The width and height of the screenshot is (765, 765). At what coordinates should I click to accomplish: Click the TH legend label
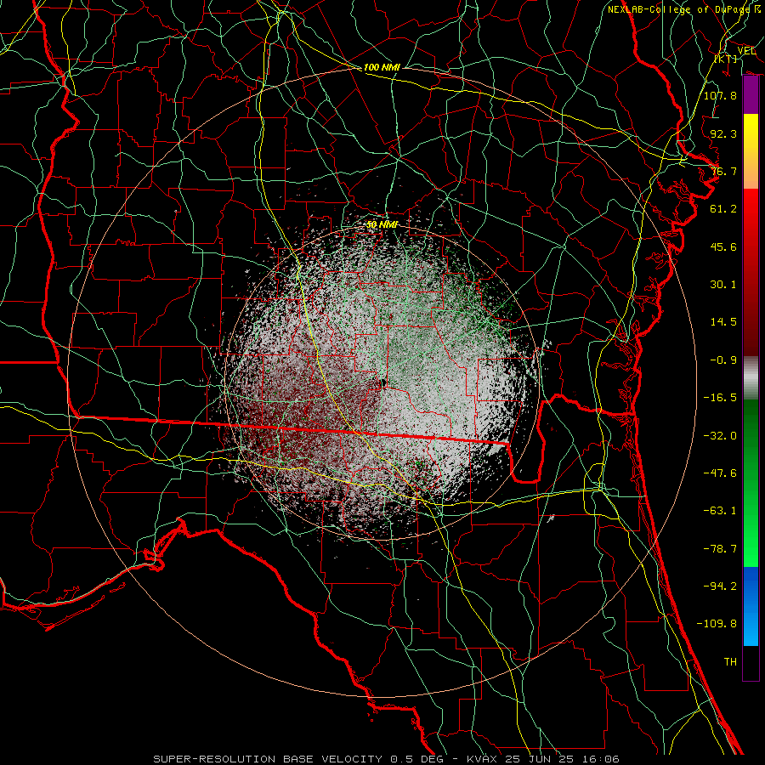(x=730, y=662)
